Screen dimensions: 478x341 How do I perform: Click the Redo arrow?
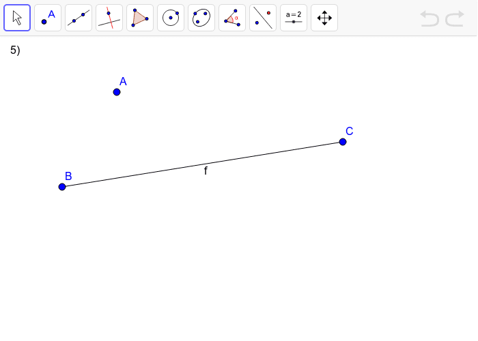point(455,18)
